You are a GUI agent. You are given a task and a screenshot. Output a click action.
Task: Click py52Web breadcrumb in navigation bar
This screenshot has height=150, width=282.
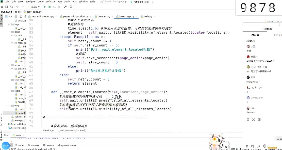click(7, 12)
